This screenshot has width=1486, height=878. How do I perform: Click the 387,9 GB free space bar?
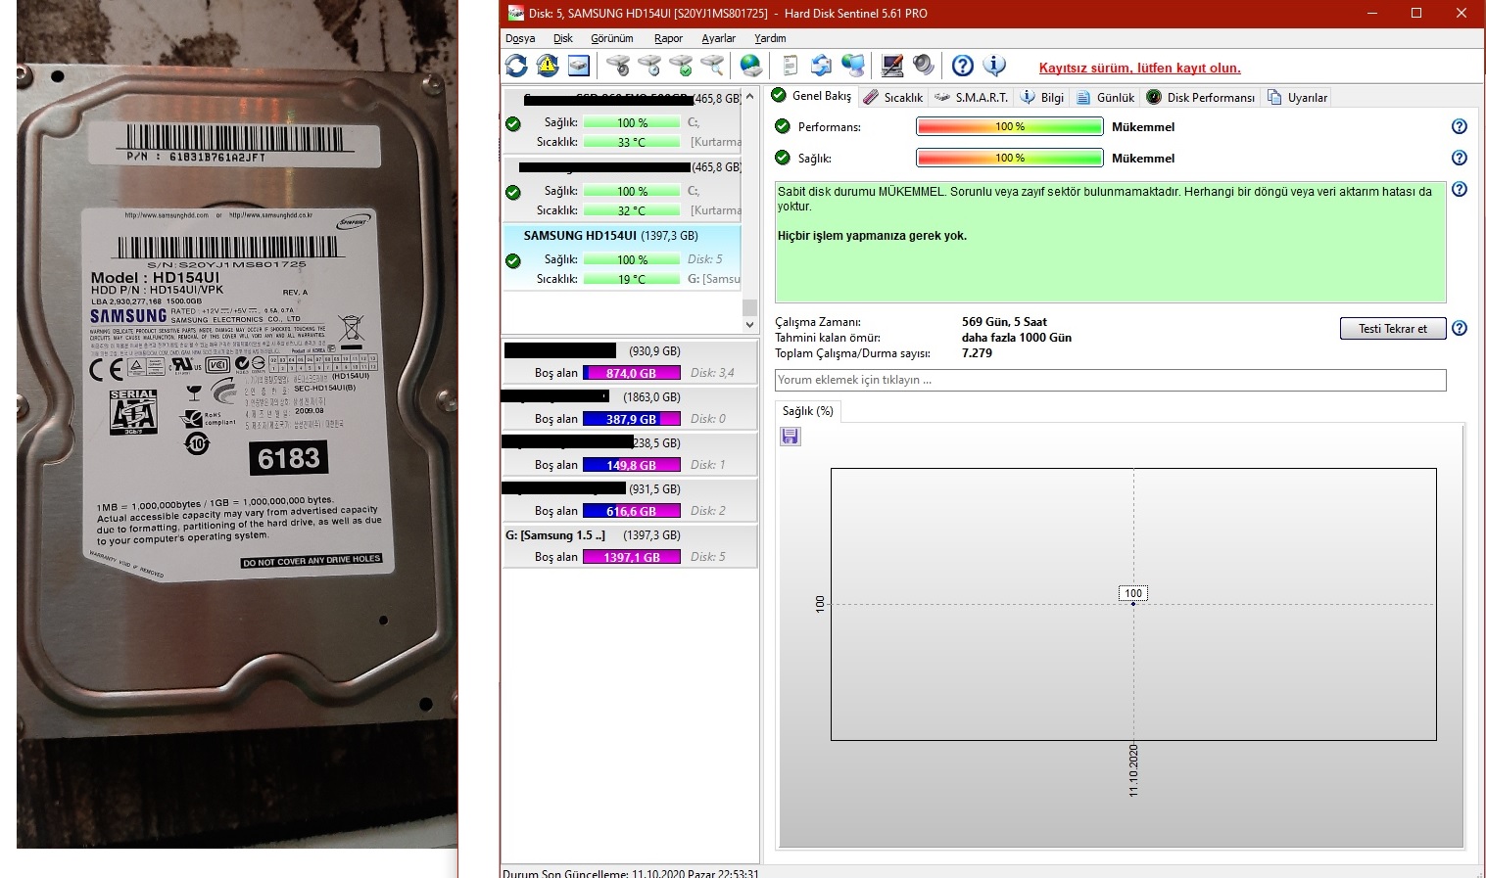[x=632, y=419]
